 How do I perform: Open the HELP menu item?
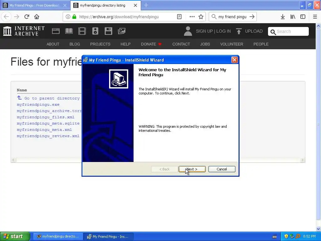(125, 44)
